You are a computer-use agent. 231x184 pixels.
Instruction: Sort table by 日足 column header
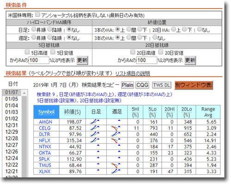pyautogui.click(x=96, y=112)
